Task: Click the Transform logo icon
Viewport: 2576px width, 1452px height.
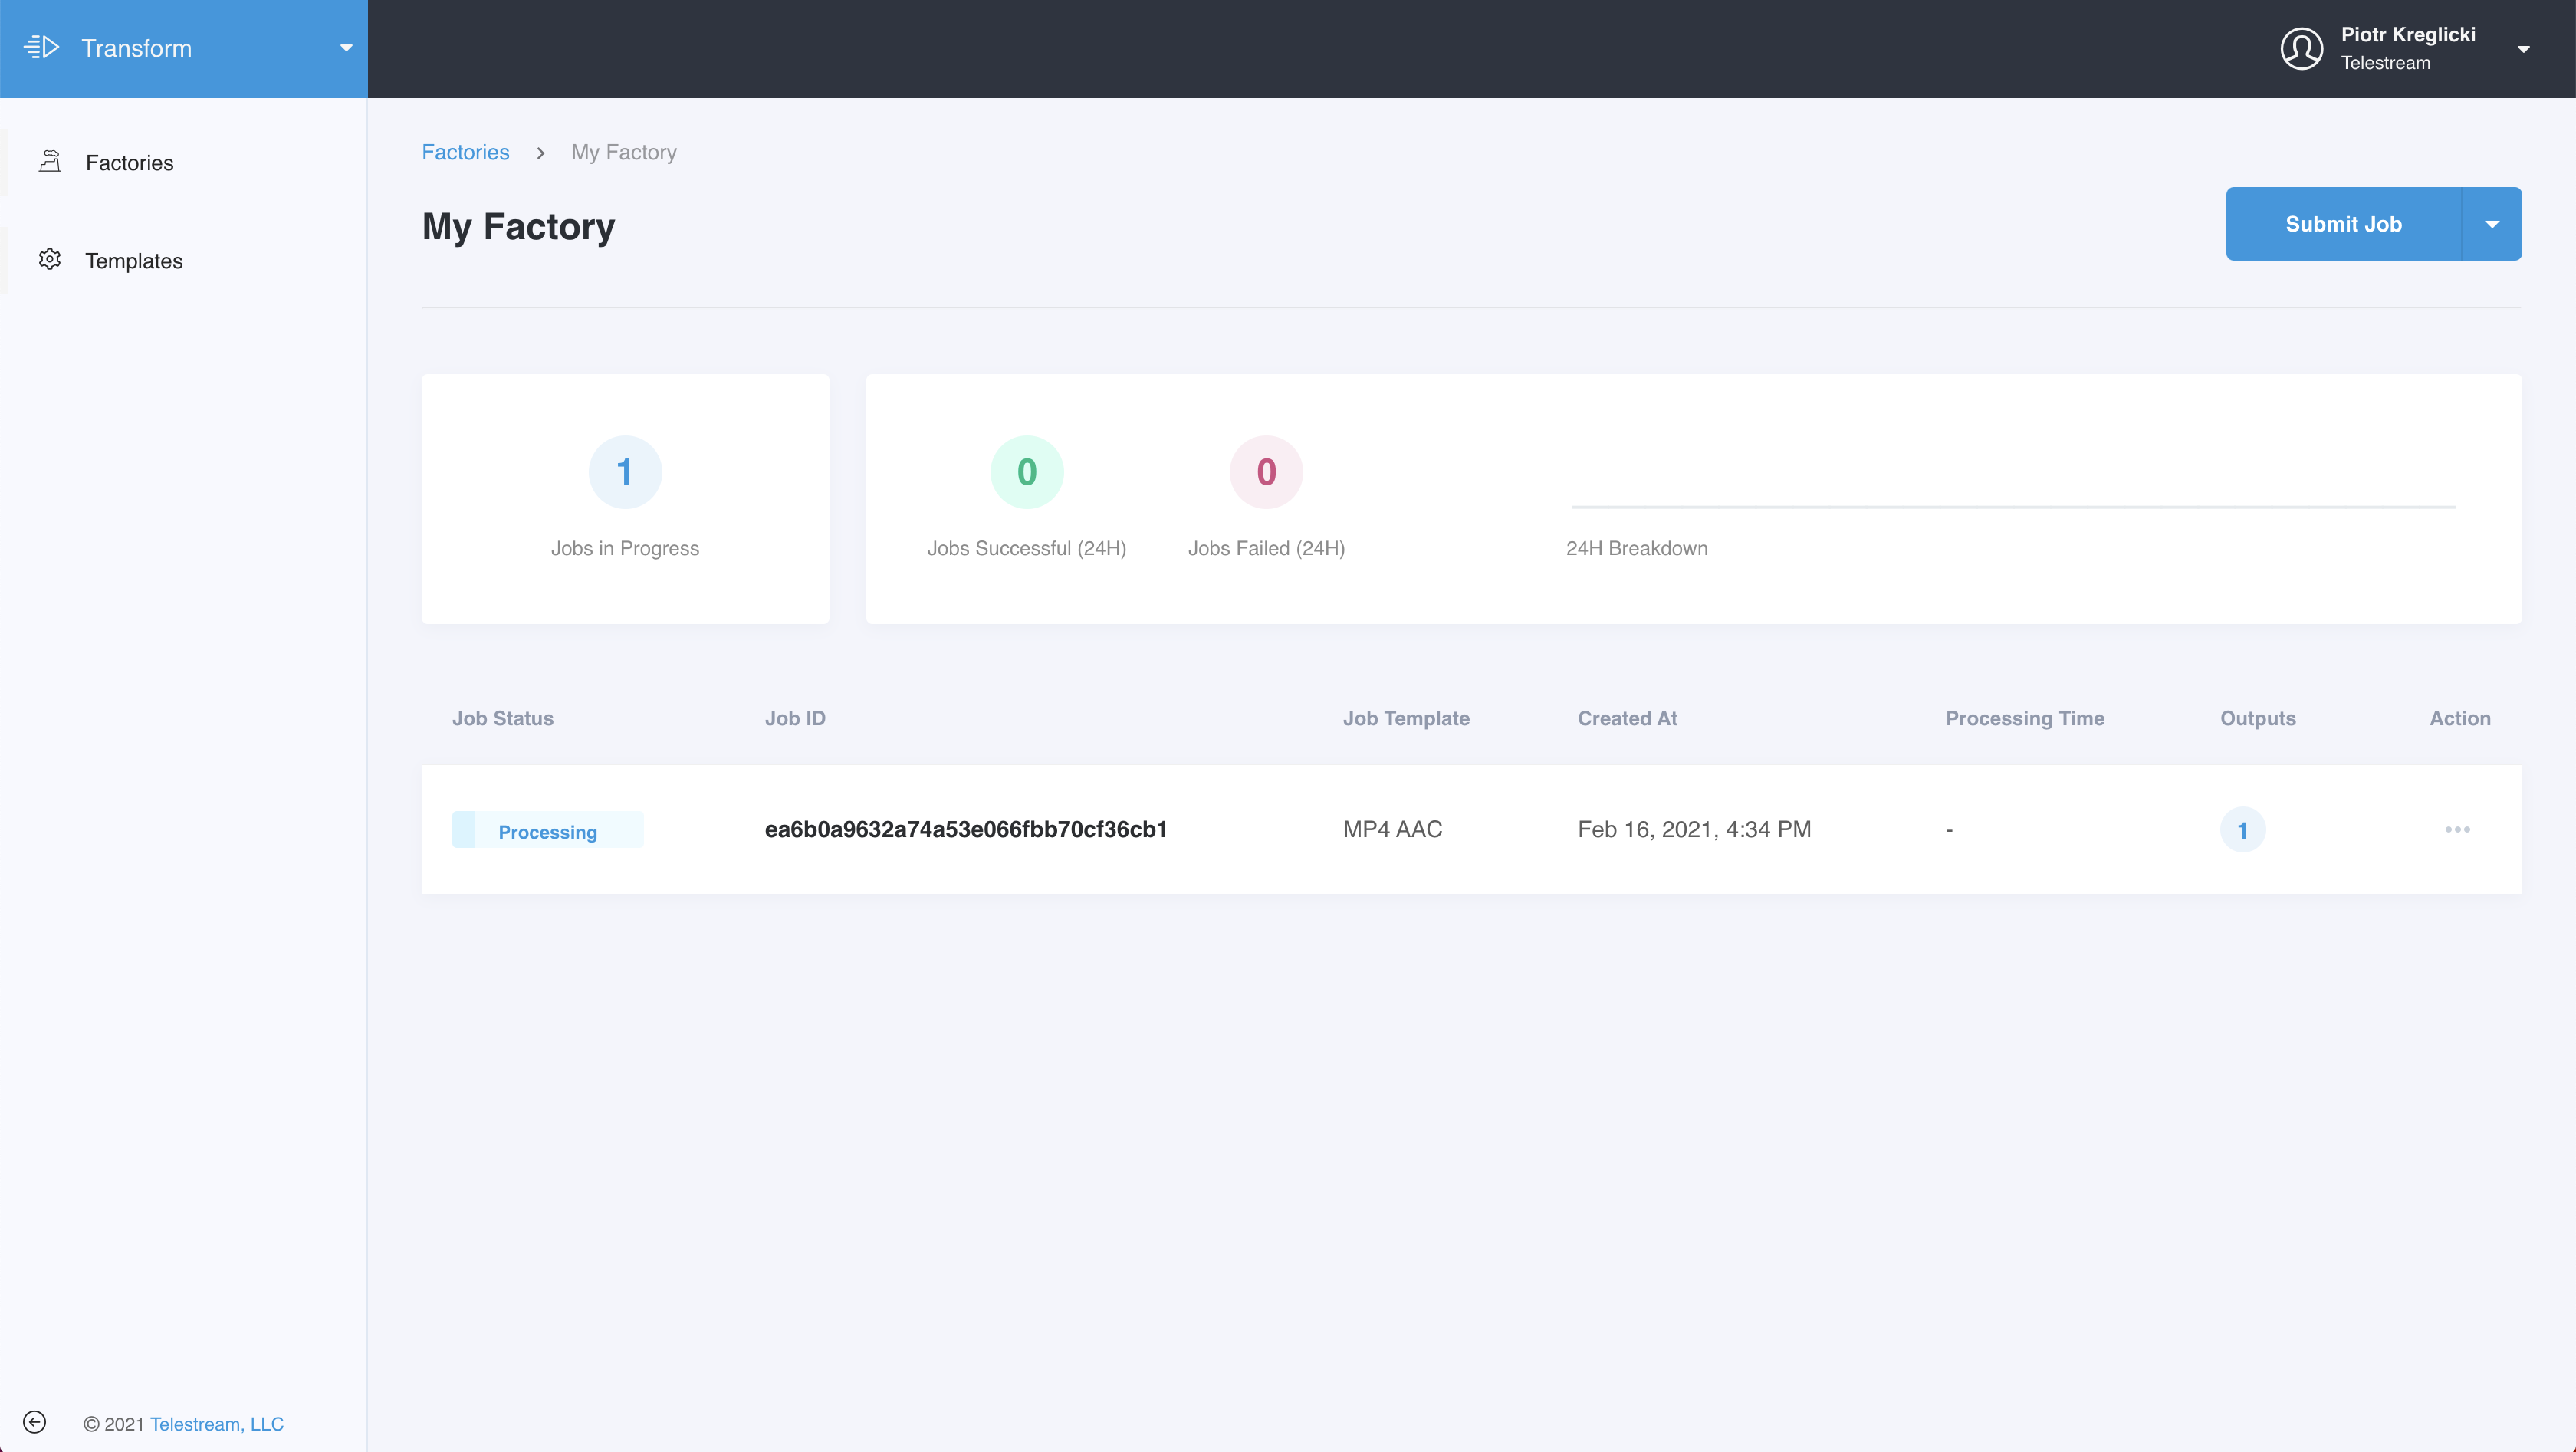Action: coord(42,48)
